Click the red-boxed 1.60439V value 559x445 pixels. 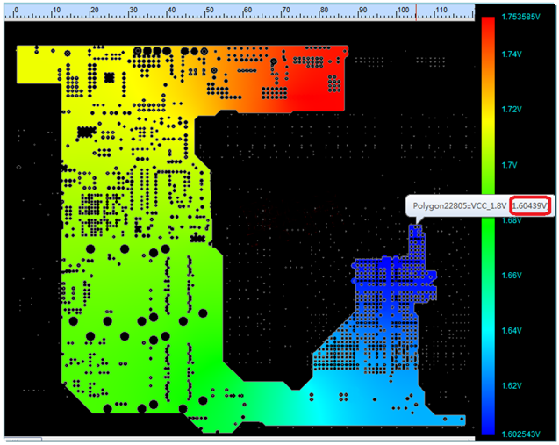(532, 206)
